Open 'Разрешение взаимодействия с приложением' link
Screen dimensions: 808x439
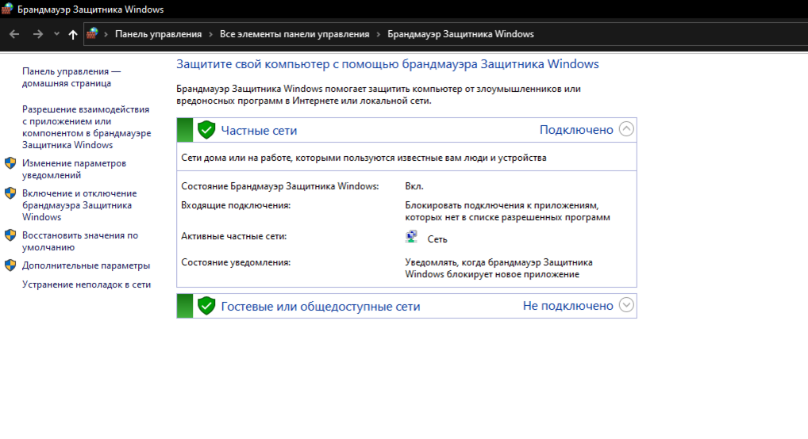87,127
